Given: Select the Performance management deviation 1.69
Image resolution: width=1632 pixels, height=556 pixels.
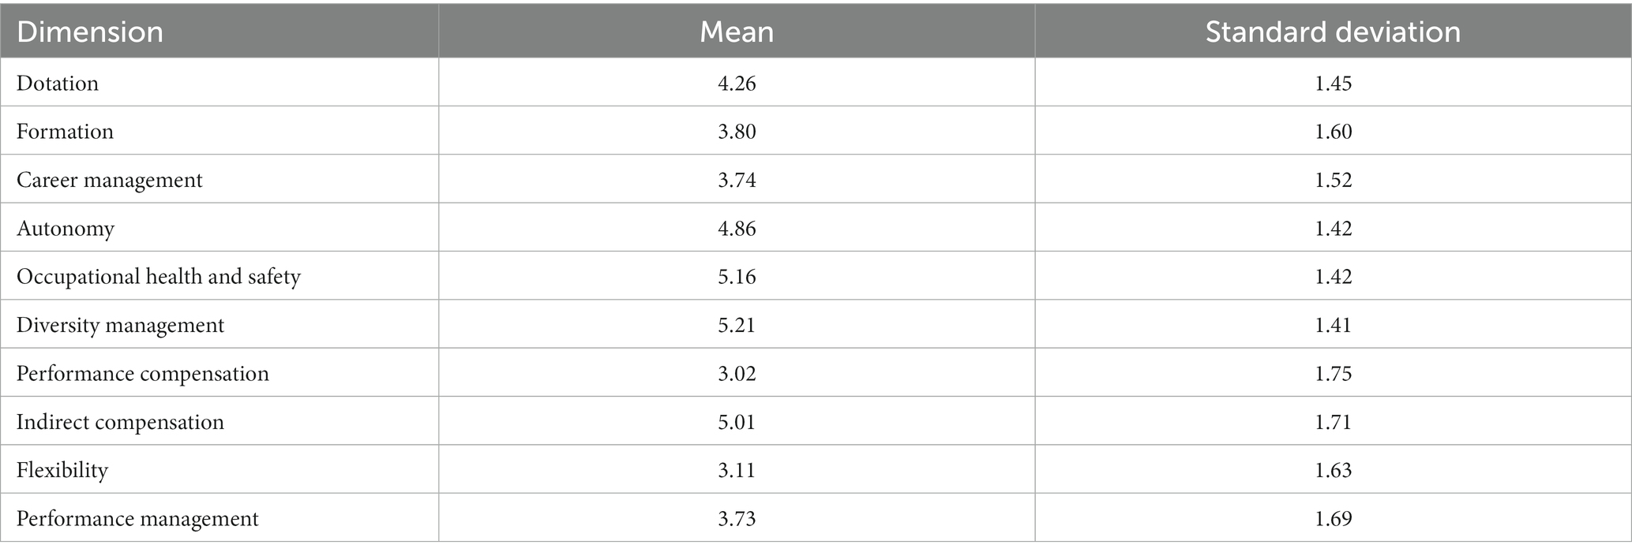Looking at the screenshot, I should click(x=1334, y=519).
